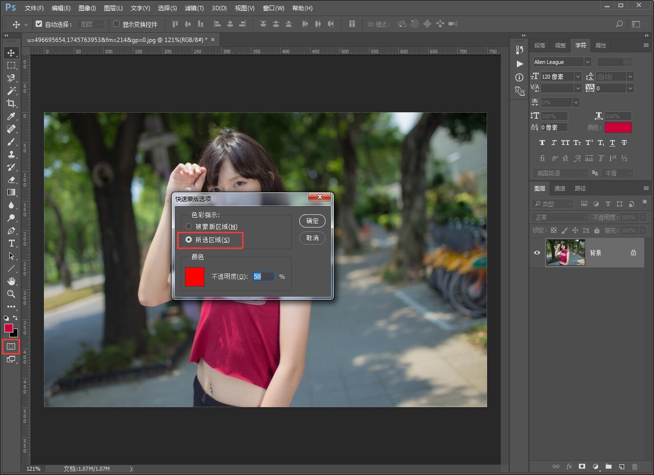The height and width of the screenshot is (475, 654).
Task: Switch to the Channels tab
Action: coord(560,188)
